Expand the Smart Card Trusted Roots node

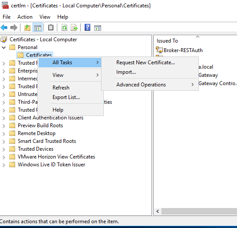4,142
